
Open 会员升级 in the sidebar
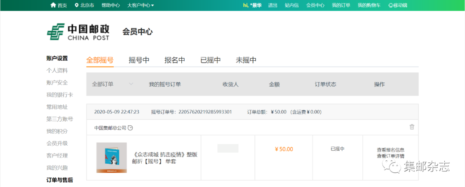pyautogui.click(x=57, y=143)
